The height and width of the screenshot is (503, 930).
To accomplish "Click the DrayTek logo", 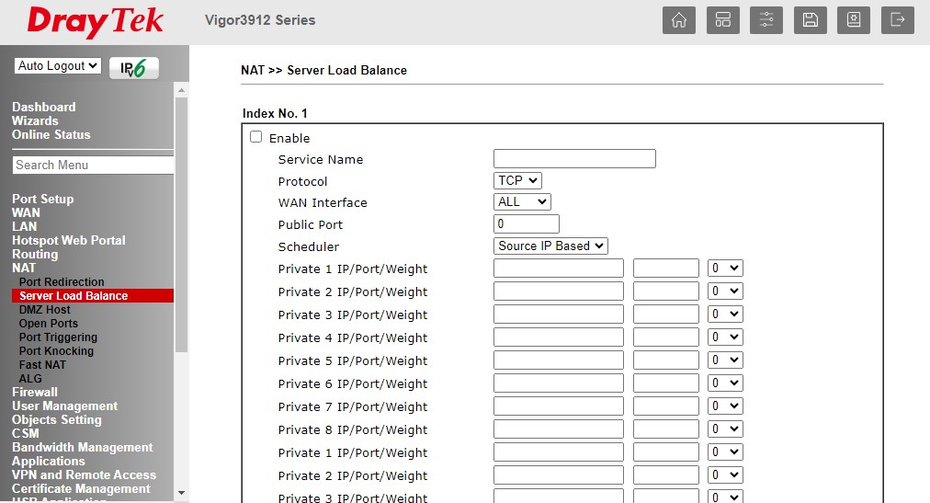I will [96, 22].
